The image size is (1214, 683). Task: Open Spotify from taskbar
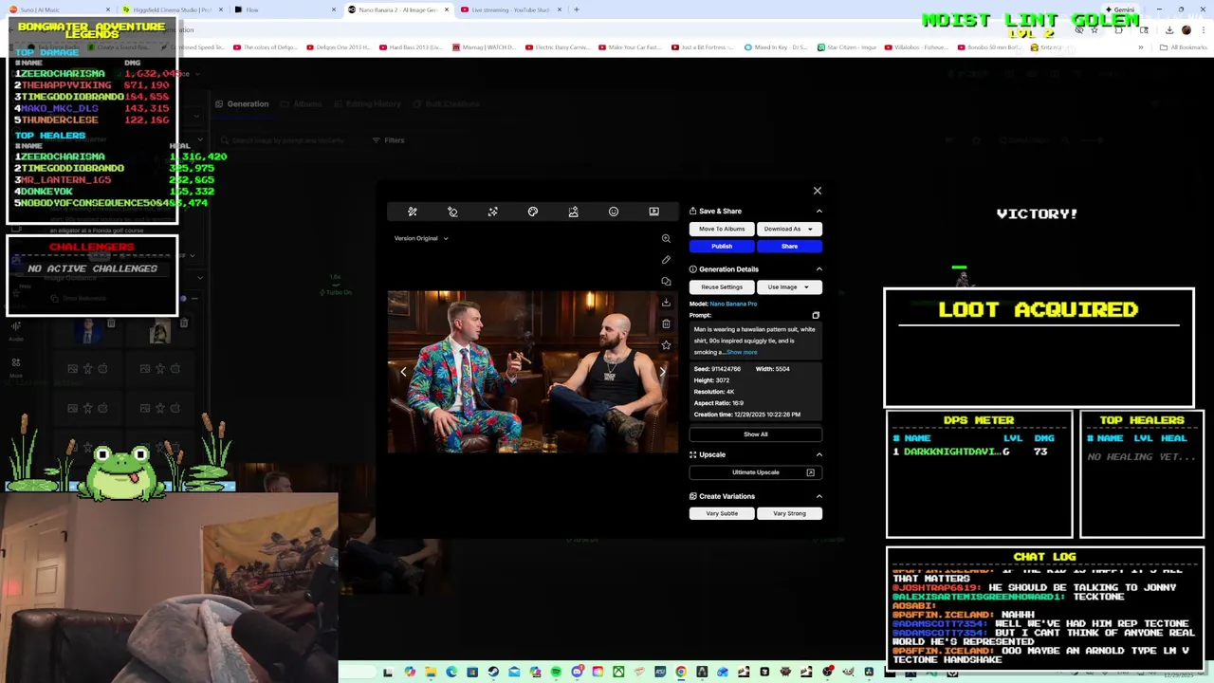coord(556,673)
